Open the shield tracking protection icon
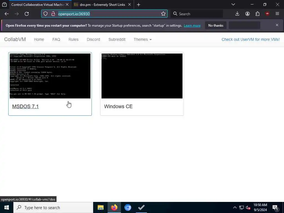This screenshot has width=284, height=213. click(45, 14)
